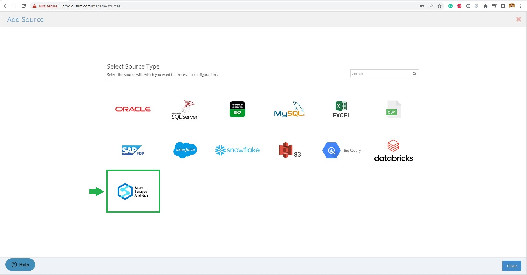Open the Help widget

[x=20, y=264]
